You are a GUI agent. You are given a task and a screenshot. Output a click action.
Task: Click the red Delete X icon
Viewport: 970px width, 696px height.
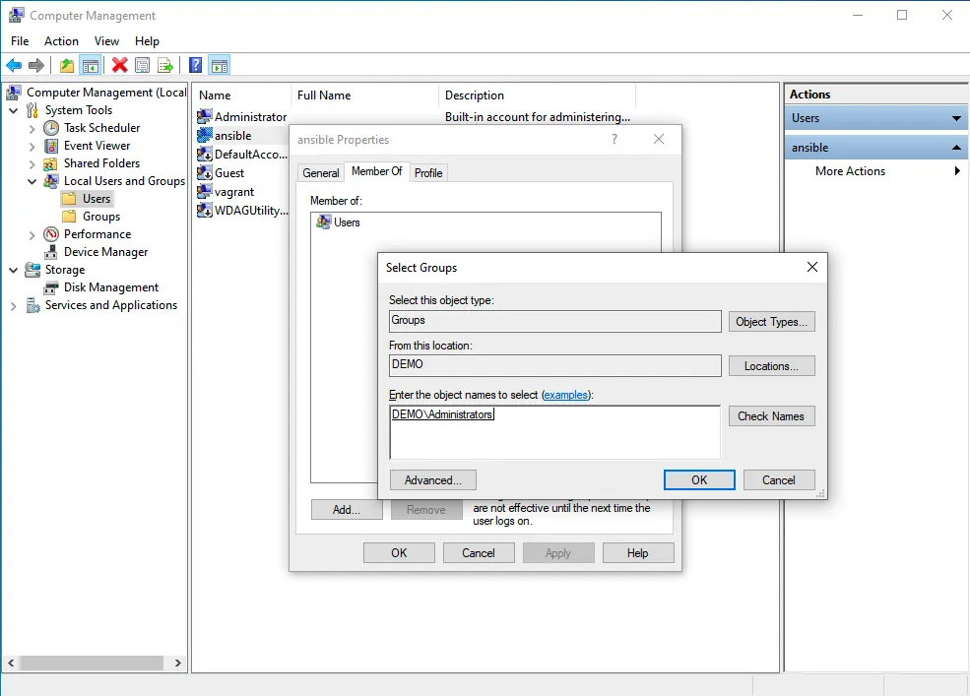coord(119,65)
